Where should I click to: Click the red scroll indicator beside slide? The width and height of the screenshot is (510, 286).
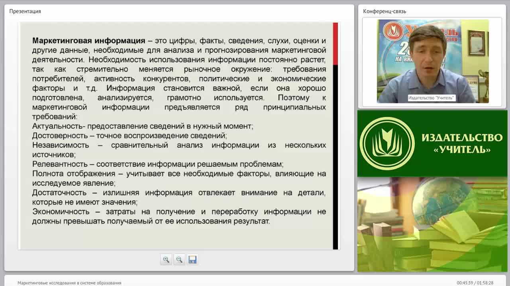(x=335, y=44)
